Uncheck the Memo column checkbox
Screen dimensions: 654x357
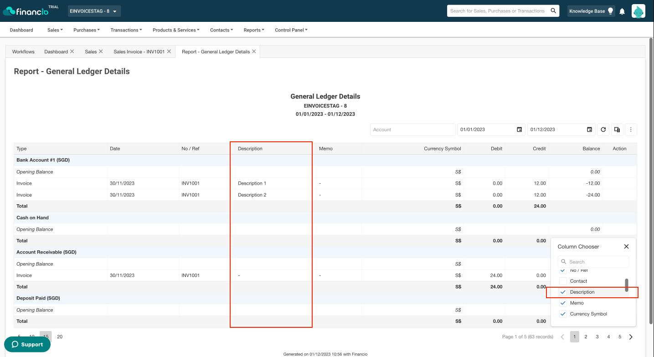[x=563, y=303]
